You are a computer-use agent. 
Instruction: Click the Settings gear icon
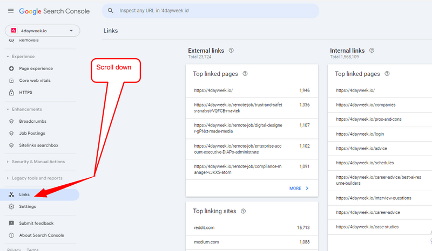point(11,206)
